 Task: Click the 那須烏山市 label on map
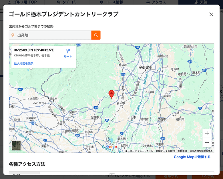click(x=190, y=46)
